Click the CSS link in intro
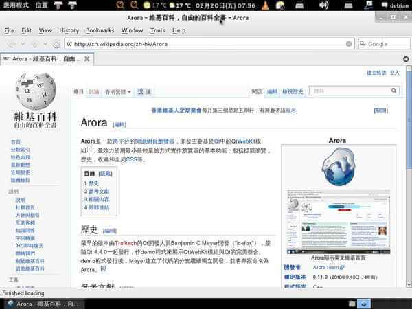The height and width of the screenshot is (309, 412). pos(132,159)
